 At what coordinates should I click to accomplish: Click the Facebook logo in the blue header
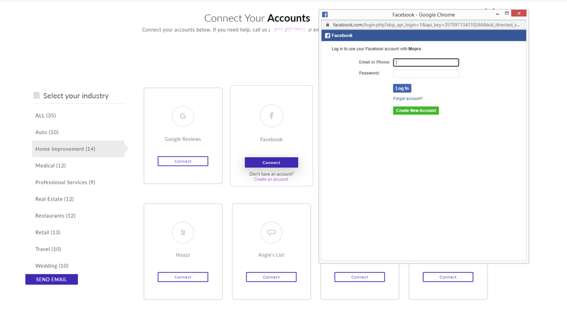point(328,35)
